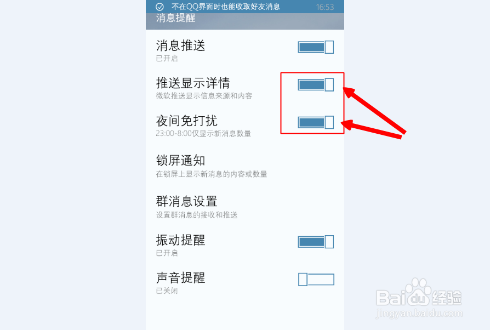This screenshot has width=490, height=330.
Task: Tap the 消息提醒 page header
Action: (x=175, y=18)
